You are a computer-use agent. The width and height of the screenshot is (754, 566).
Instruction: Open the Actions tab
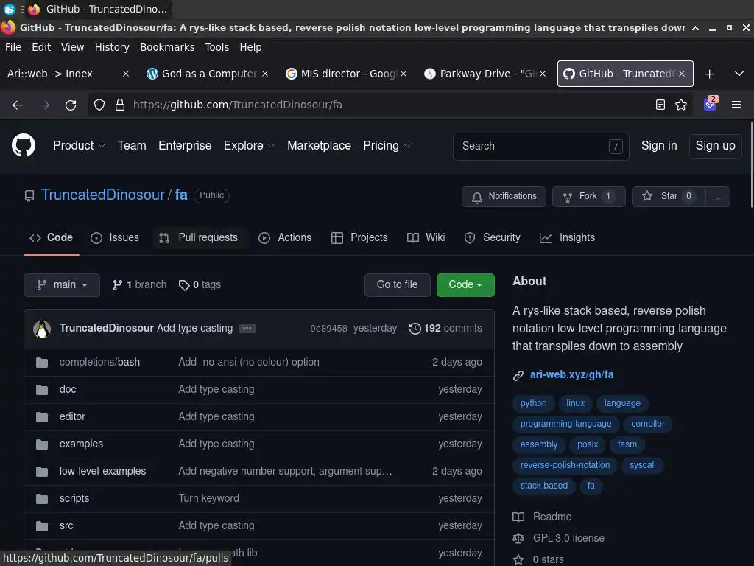point(285,238)
